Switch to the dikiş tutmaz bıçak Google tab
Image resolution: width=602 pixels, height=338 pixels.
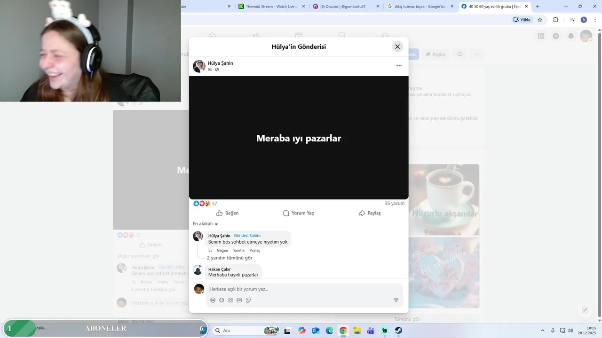[x=420, y=7]
